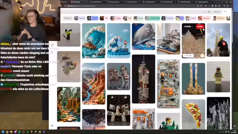Click the red Merken save button on the hovered pin
The width and height of the screenshot is (238, 134).
[200, 26]
